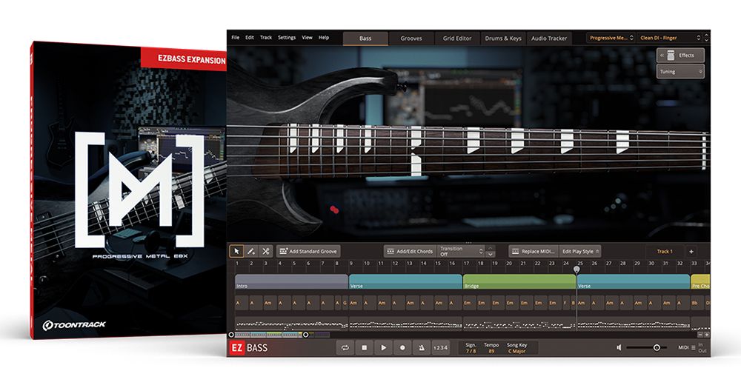
Task: Open Add/Edit Chords
Action: [x=410, y=252]
